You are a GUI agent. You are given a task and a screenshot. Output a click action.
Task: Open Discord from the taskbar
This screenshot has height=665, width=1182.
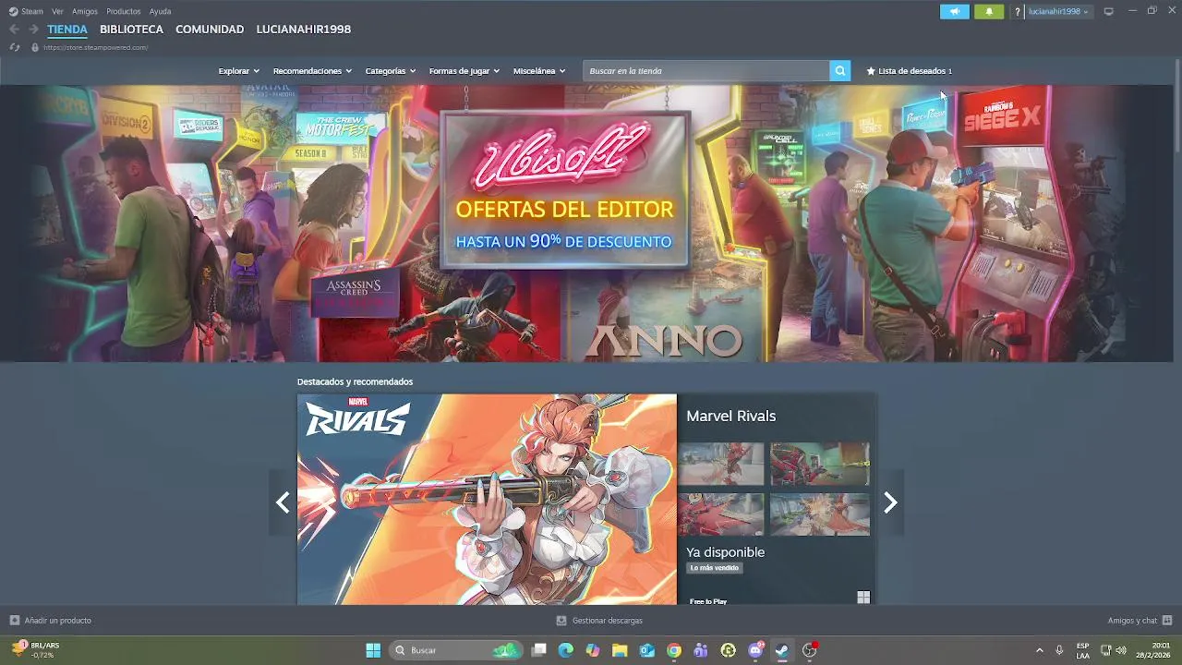click(756, 650)
